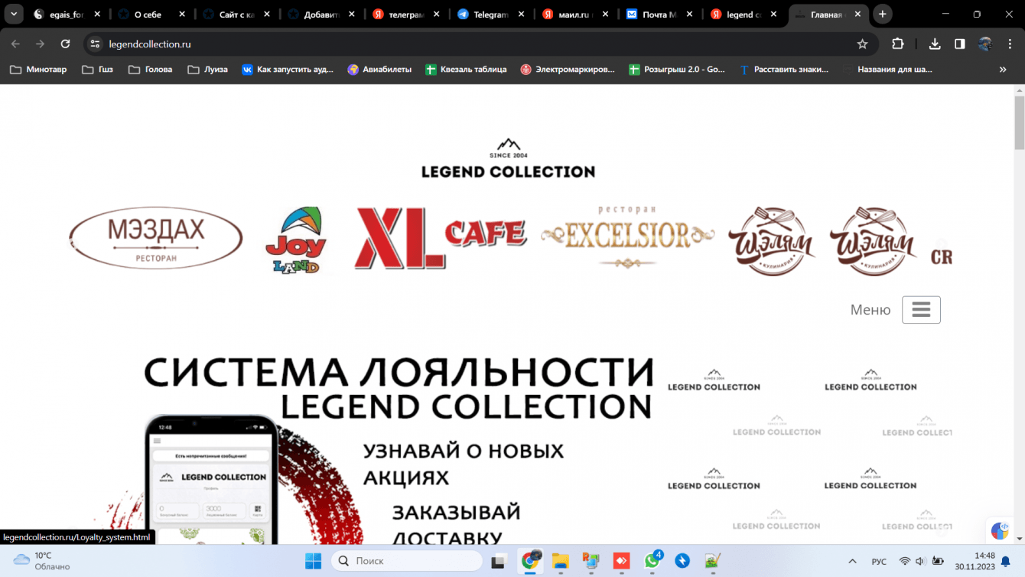1025x577 pixels.
Task: Open the translate widget icon on page
Action: [1000, 530]
